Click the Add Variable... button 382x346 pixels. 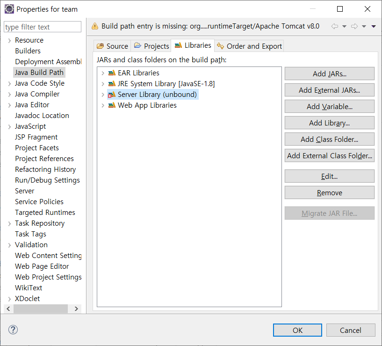pos(329,106)
